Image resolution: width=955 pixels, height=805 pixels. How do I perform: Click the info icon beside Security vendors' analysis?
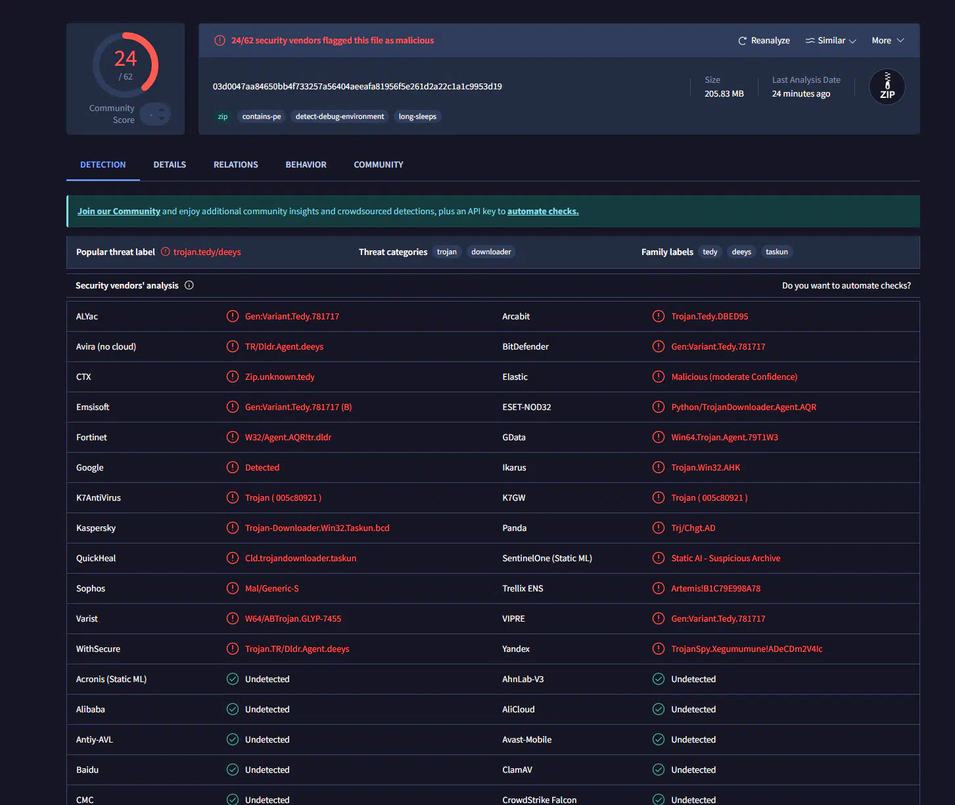(x=189, y=285)
